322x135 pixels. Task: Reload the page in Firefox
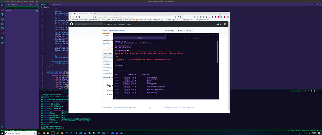(x=76, y=17)
